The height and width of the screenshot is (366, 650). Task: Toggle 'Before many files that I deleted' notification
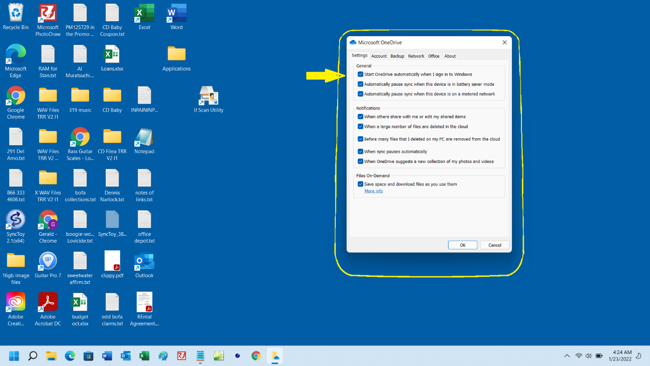click(360, 139)
